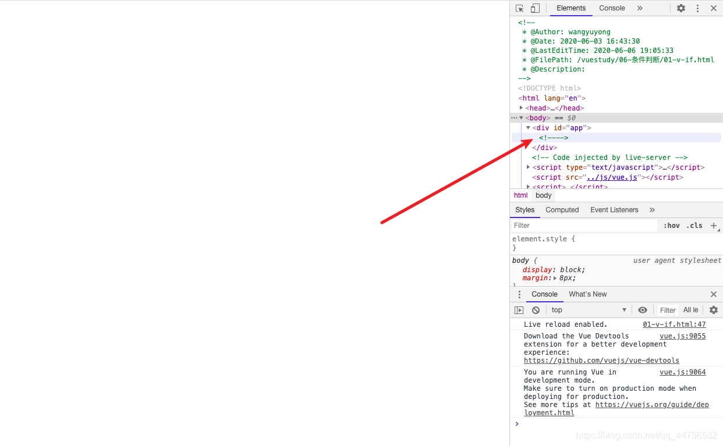This screenshot has height=446, width=723.
Task: Open console settings gear
Action: click(714, 310)
